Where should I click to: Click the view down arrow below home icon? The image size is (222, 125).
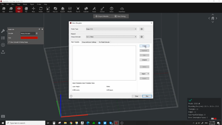click(x=213, y=22)
